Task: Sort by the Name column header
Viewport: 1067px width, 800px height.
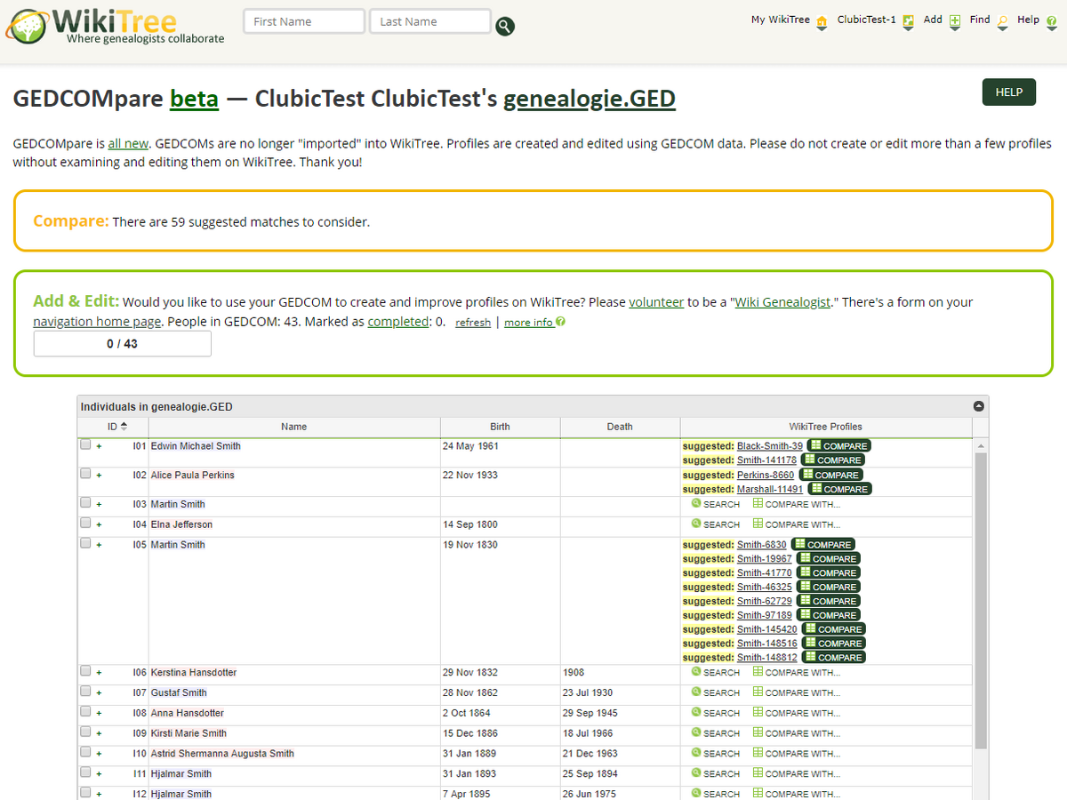Action: [x=293, y=427]
